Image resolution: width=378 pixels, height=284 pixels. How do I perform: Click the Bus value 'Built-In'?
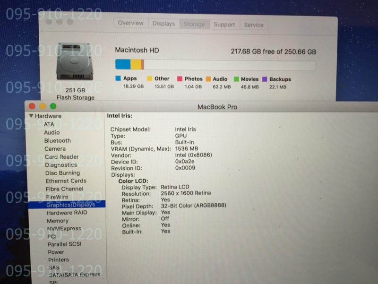tap(184, 142)
